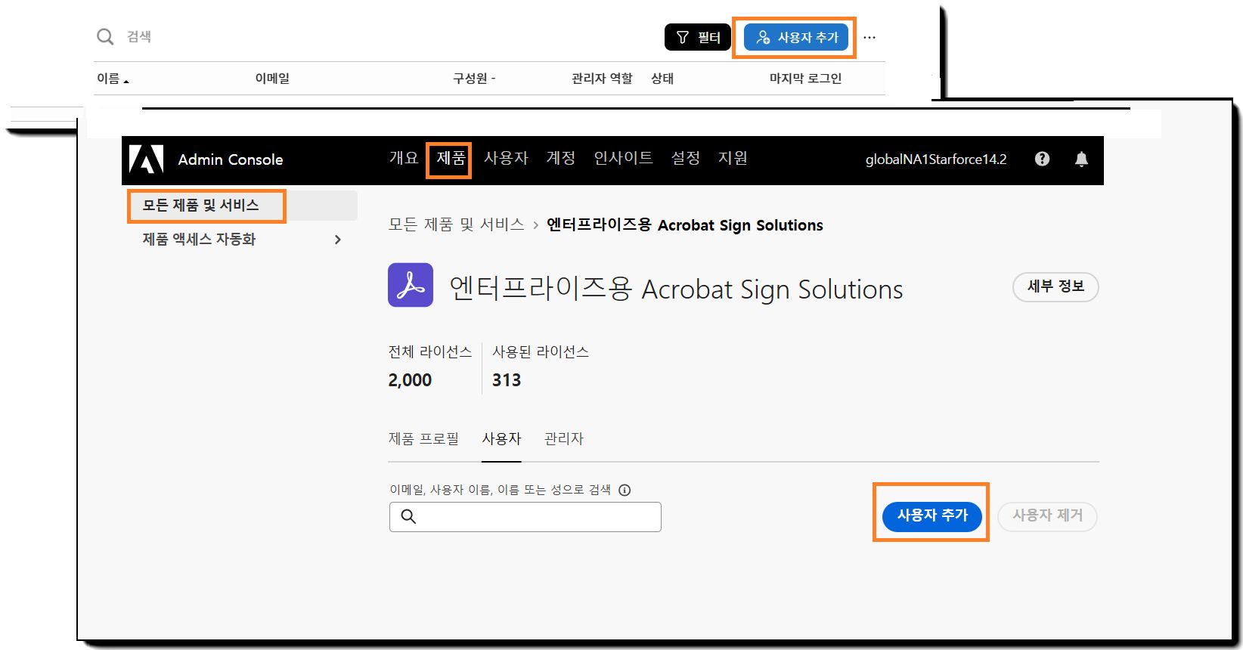This screenshot has height=650, width=1243.
Task: Click the 모든 제품 및 서비스 breadcrumb link
Action: 456,224
